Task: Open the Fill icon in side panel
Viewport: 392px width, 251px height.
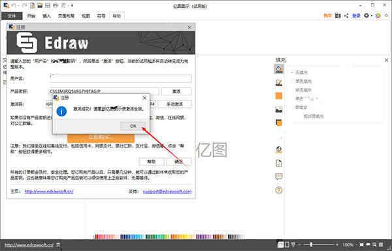Action: pos(279,69)
